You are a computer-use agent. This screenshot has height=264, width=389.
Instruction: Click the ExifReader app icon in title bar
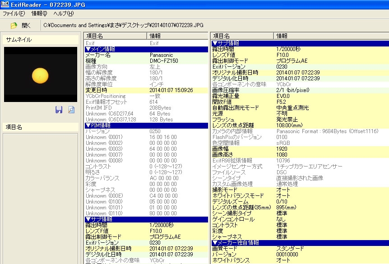5,4
